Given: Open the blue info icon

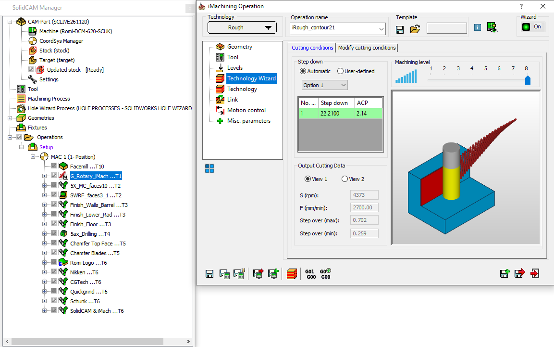Looking at the screenshot, I should (477, 27).
